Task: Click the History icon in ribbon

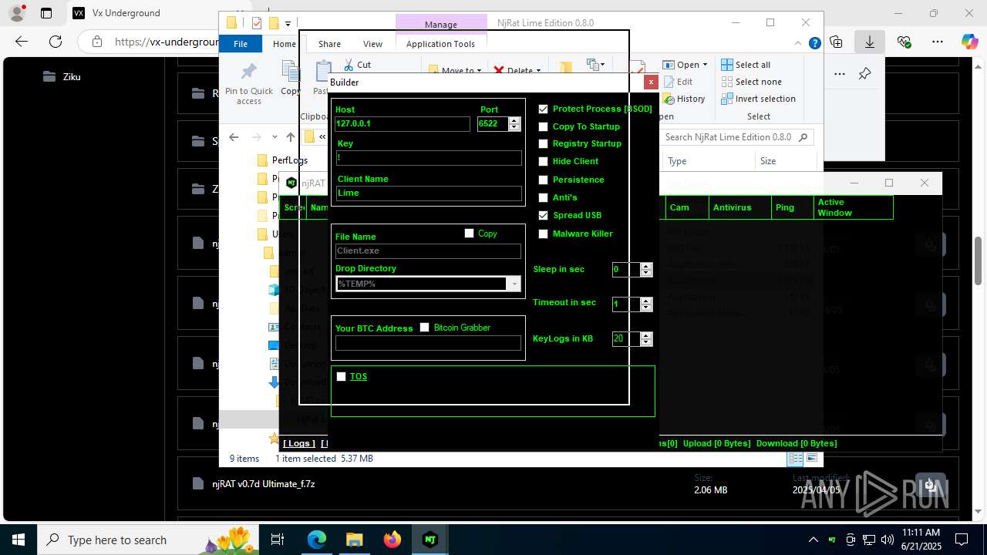Action: [669, 99]
